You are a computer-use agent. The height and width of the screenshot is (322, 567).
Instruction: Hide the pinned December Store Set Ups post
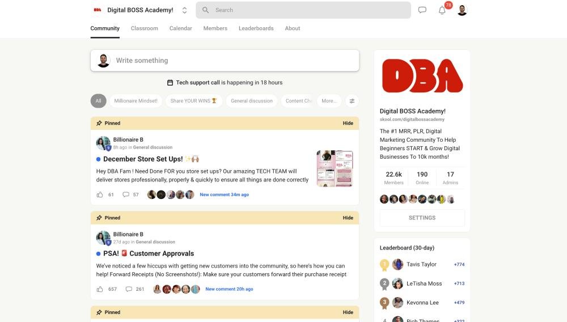348,123
